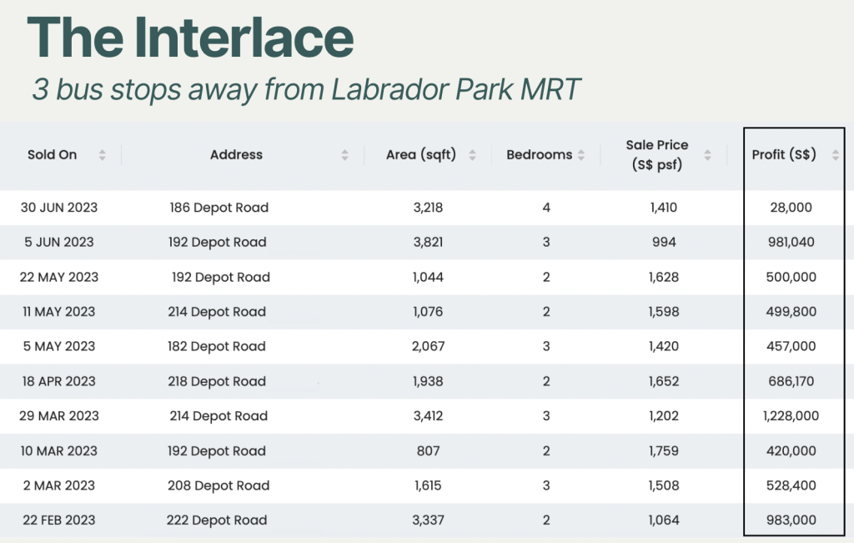Click 192 Depot Road in the 22 MAY row
The width and height of the screenshot is (854, 543).
[x=221, y=278]
